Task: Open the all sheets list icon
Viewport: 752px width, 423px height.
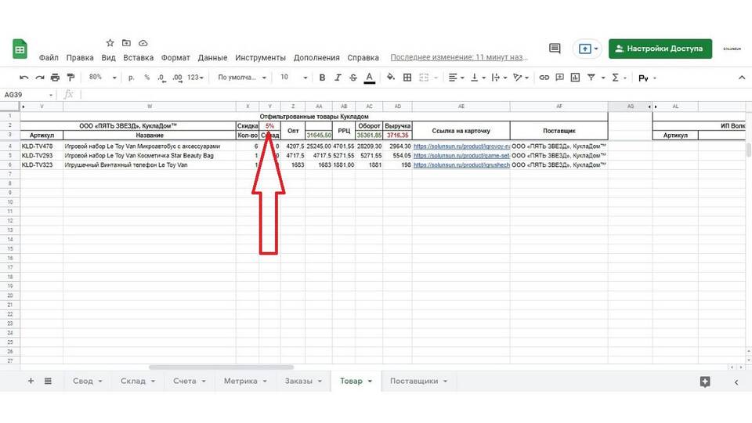Action: coord(48,381)
